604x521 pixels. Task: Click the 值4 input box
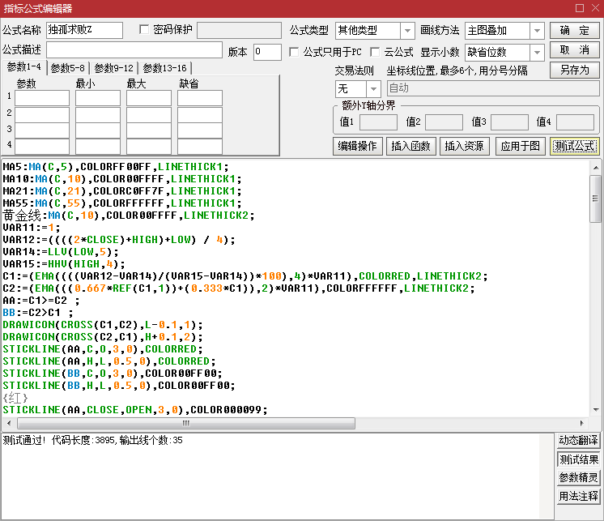[575, 122]
